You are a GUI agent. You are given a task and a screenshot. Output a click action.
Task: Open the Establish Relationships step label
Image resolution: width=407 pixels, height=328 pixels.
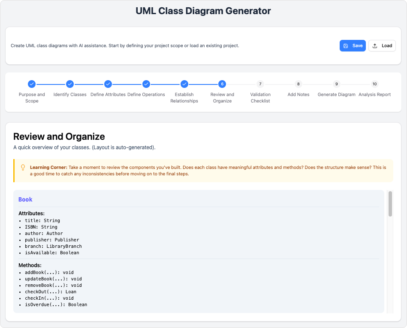pyautogui.click(x=184, y=98)
